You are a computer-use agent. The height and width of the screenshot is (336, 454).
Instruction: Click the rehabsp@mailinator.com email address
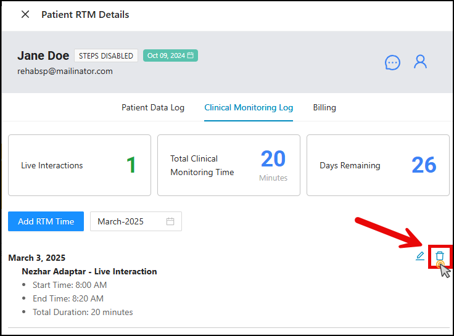[x=65, y=71]
